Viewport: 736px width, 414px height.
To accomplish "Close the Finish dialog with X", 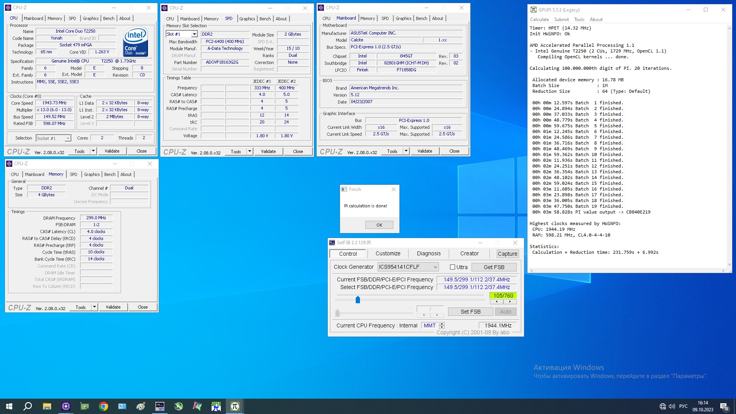I will click(x=393, y=189).
